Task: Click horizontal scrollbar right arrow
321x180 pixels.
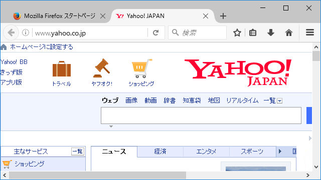Action: (x=308, y=175)
